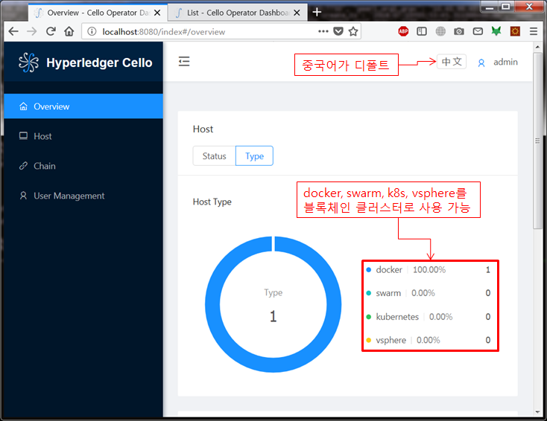Click the scrollbar up arrow
The image size is (547, 421).
click(537, 47)
